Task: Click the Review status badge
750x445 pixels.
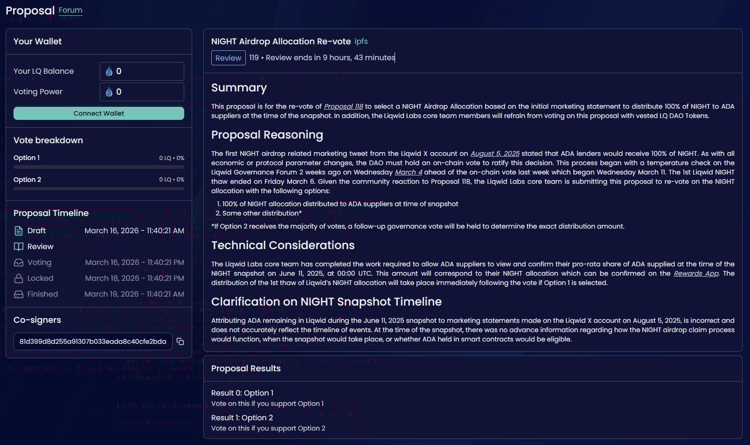Action: tap(229, 58)
